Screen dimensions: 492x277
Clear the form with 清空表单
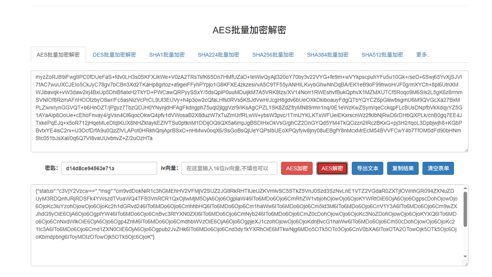coord(438,168)
